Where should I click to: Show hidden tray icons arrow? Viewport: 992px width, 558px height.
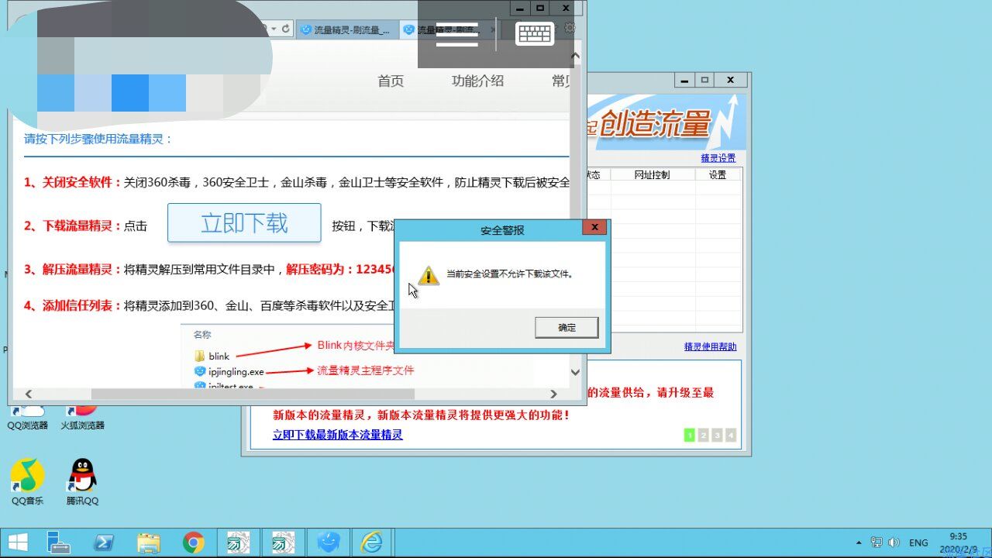point(859,542)
